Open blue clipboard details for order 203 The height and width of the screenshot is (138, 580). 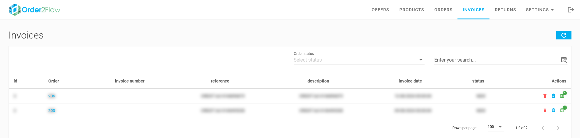click(x=553, y=111)
